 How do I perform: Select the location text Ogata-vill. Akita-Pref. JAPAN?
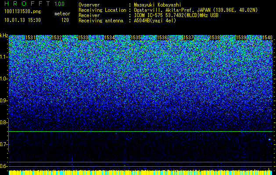172,10
